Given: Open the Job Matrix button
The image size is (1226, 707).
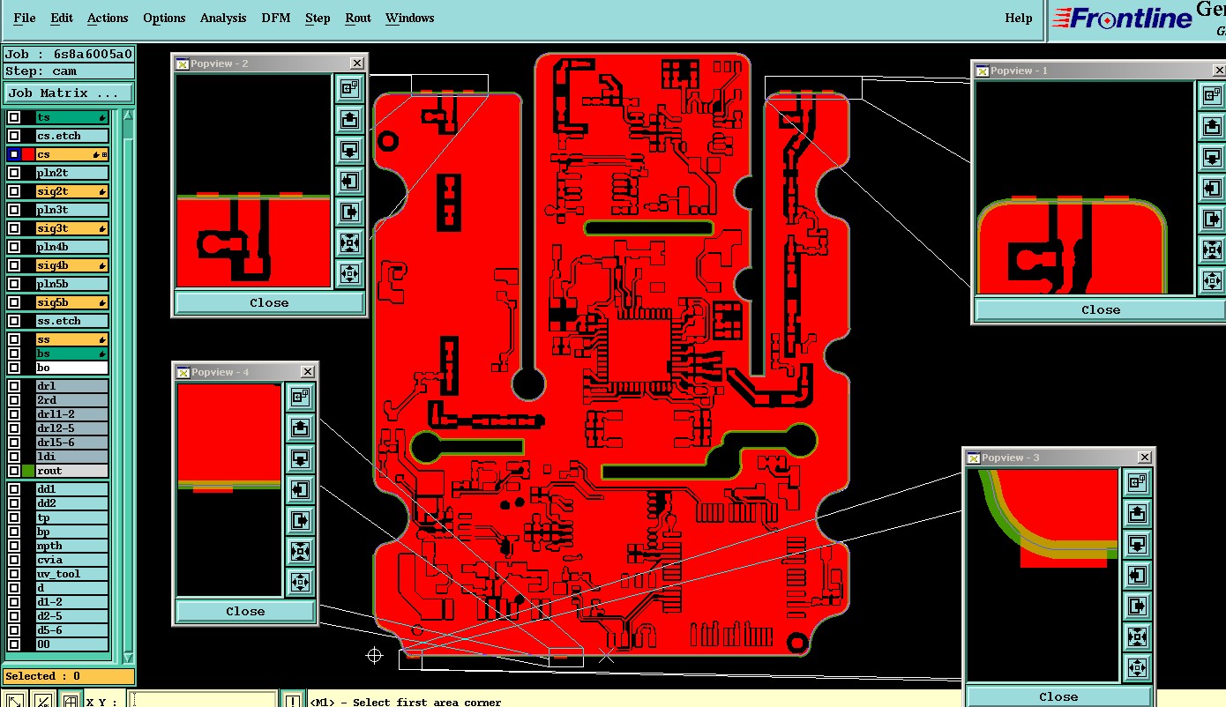Looking at the screenshot, I should click(x=69, y=93).
